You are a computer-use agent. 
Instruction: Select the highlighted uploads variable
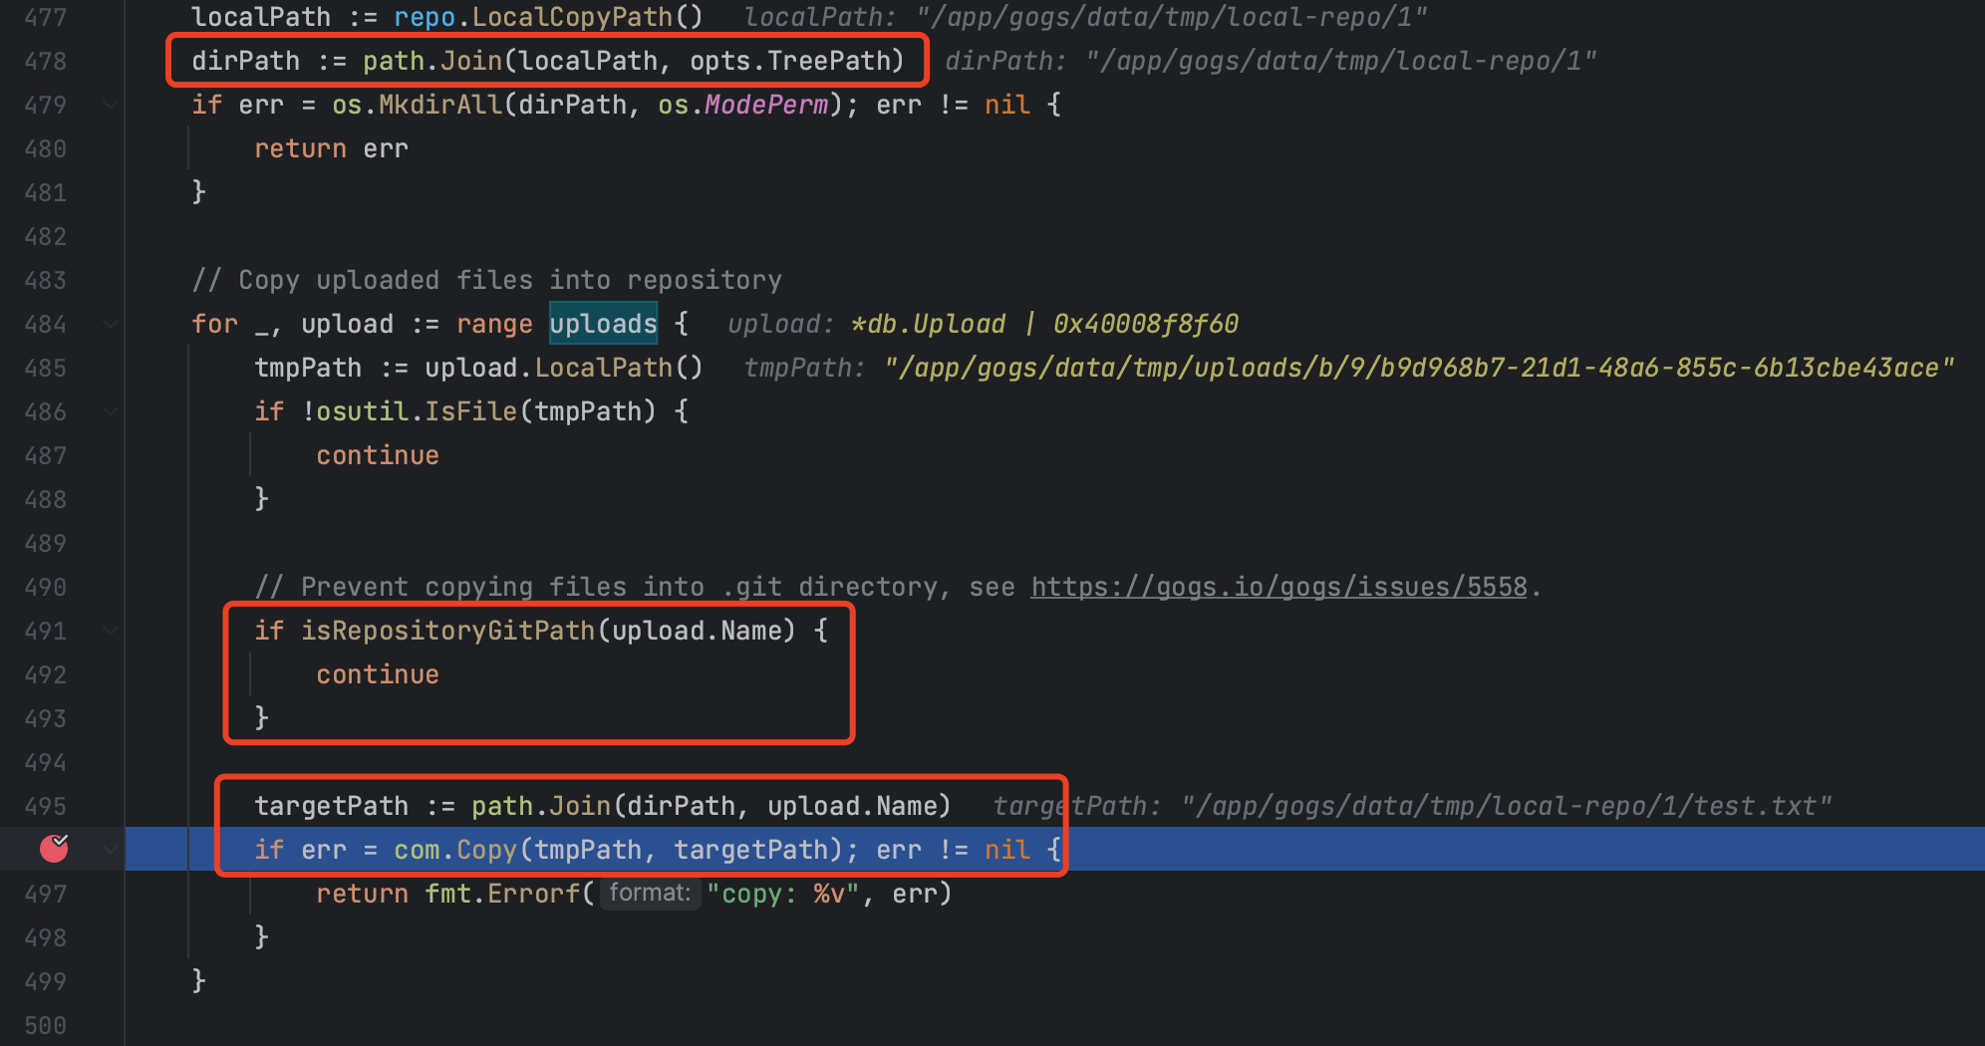(x=603, y=324)
